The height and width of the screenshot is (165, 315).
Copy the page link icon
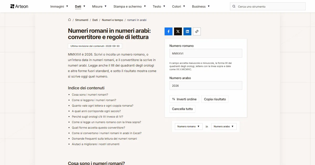click(x=197, y=31)
